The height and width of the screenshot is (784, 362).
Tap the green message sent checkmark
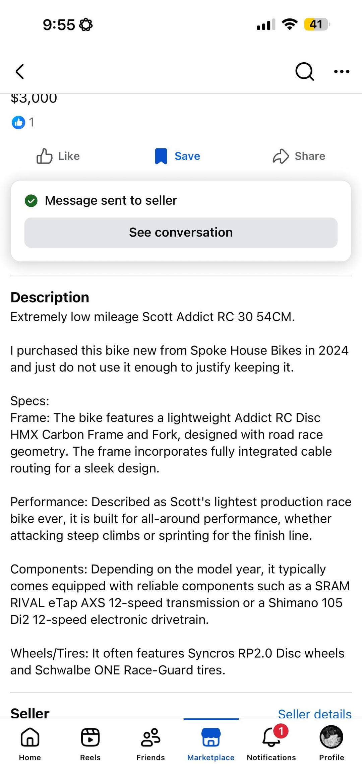pyautogui.click(x=31, y=201)
